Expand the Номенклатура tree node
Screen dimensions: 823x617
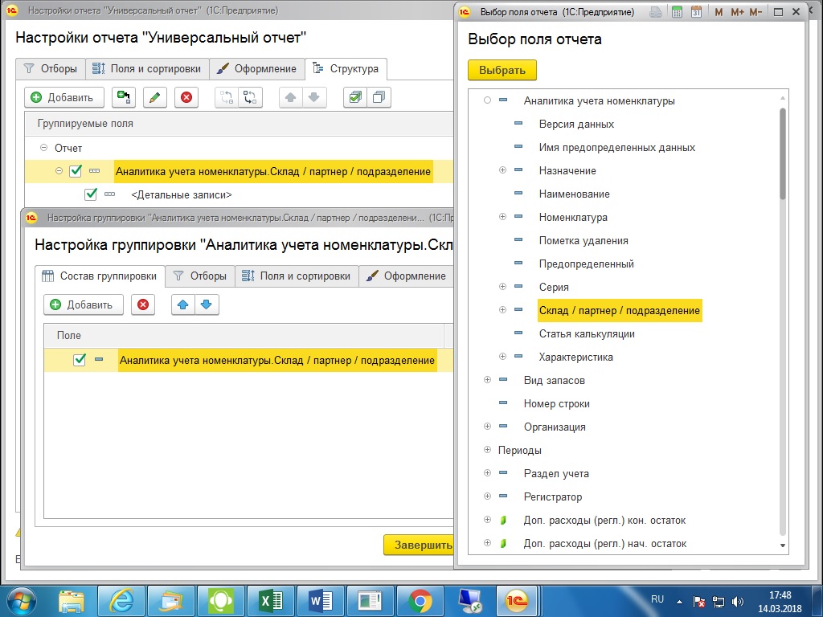pos(503,217)
